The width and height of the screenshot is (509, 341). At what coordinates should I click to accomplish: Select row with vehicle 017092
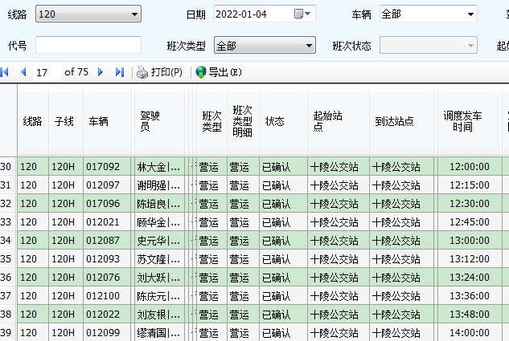[103, 167]
